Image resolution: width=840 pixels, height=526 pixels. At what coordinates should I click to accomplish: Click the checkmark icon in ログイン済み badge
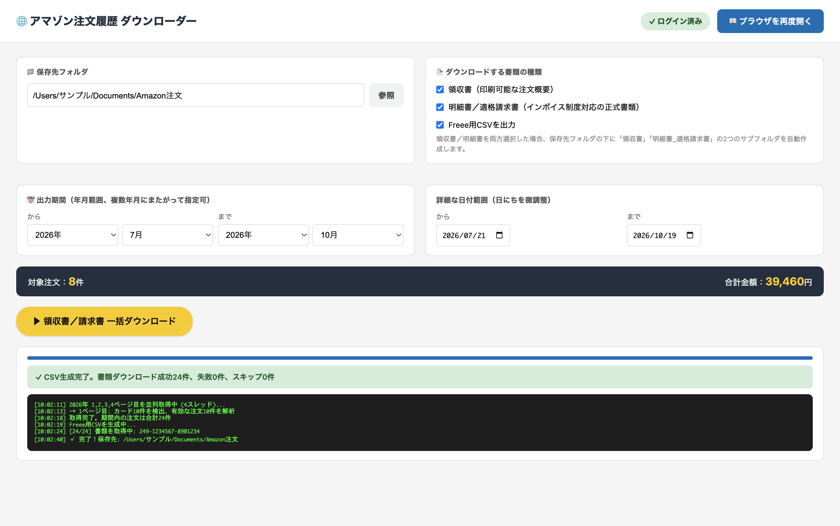point(652,21)
